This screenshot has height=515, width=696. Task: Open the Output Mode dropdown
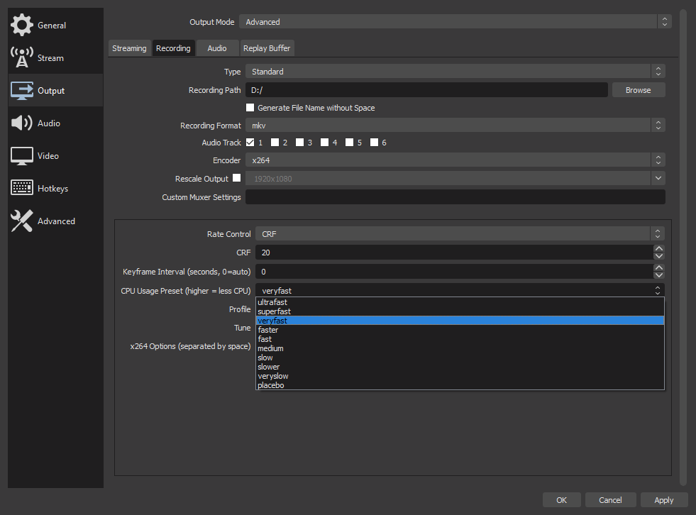(x=455, y=22)
